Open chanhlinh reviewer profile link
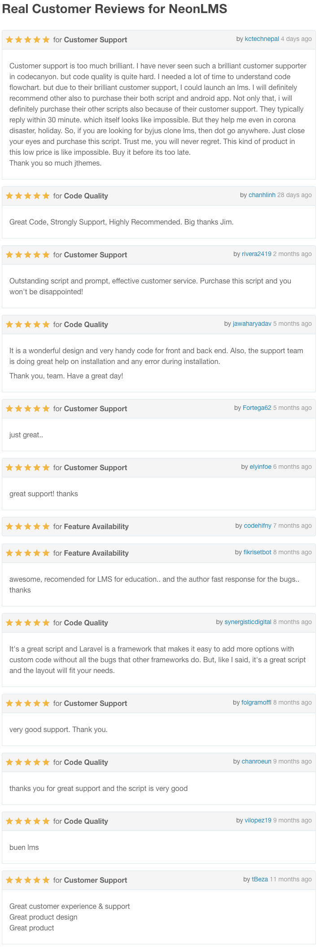 pyautogui.click(x=262, y=195)
